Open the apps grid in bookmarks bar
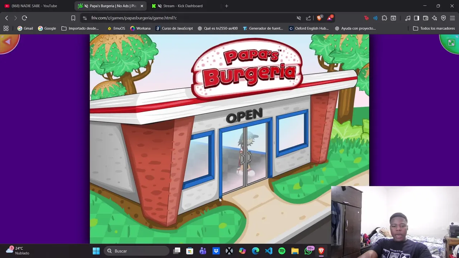Image resolution: width=459 pixels, height=258 pixels. coord(6,28)
